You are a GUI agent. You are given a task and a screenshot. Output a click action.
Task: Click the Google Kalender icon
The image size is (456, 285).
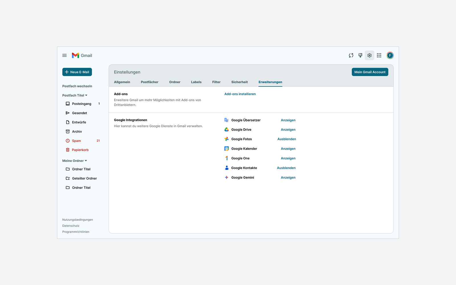[x=227, y=148]
